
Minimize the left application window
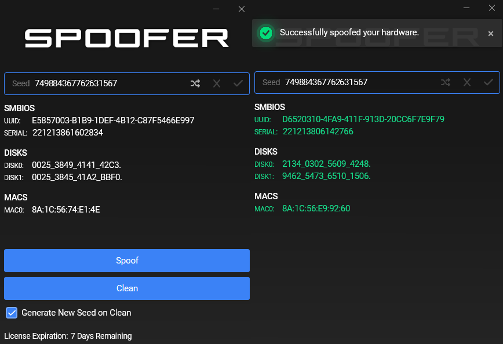tap(216, 9)
